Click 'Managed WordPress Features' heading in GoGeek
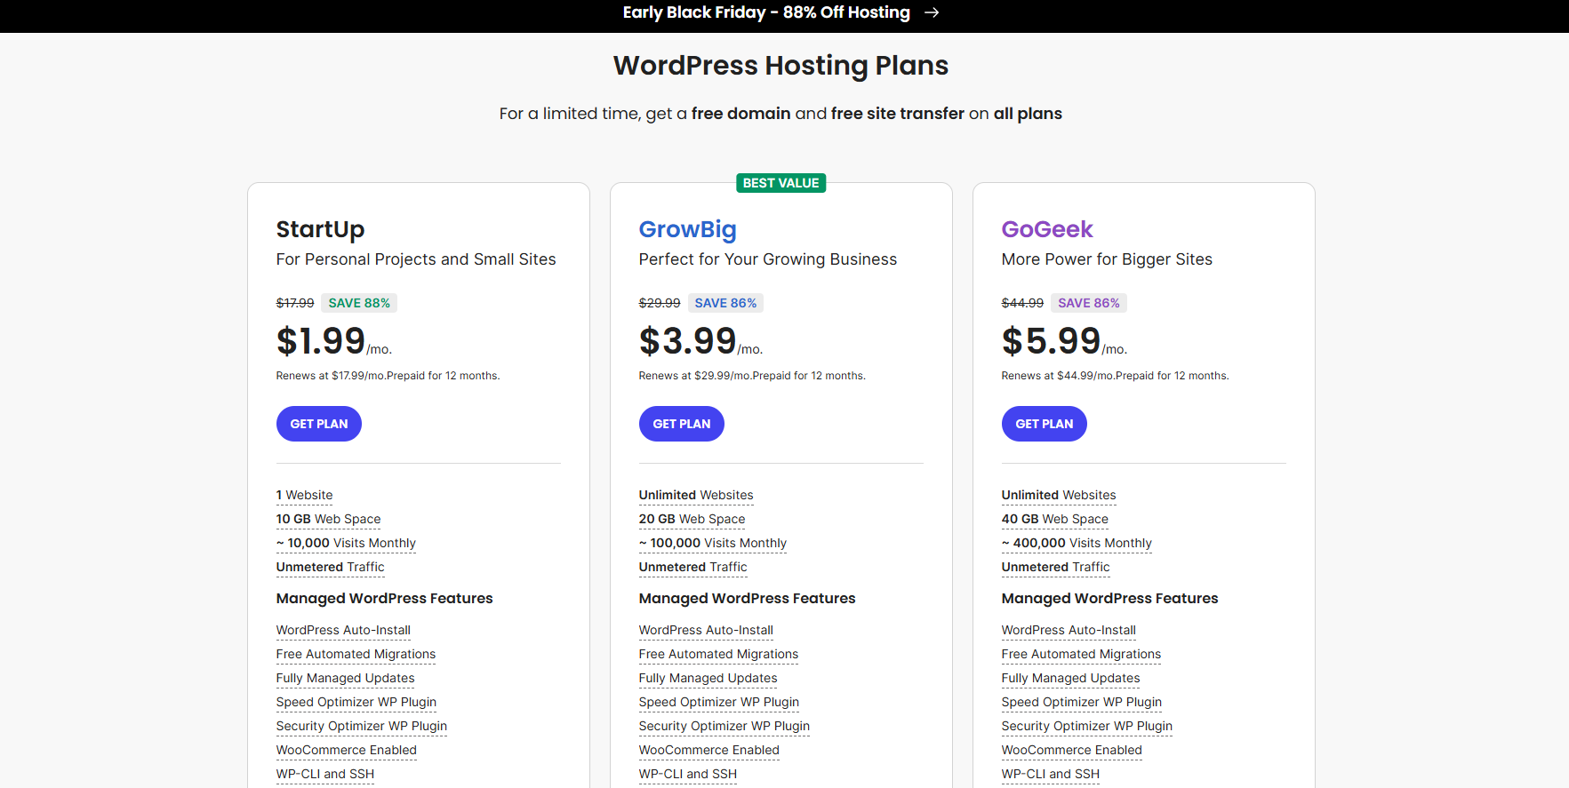The width and height of the screenshot is (1569, 788). tap(1109, 599)
